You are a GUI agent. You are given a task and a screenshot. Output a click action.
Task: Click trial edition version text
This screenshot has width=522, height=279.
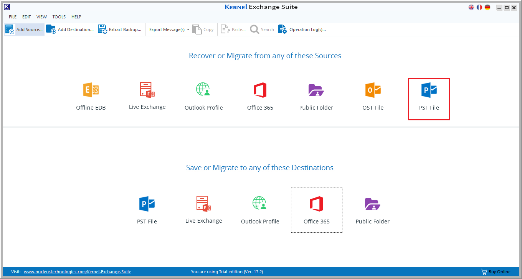point(227,272)
